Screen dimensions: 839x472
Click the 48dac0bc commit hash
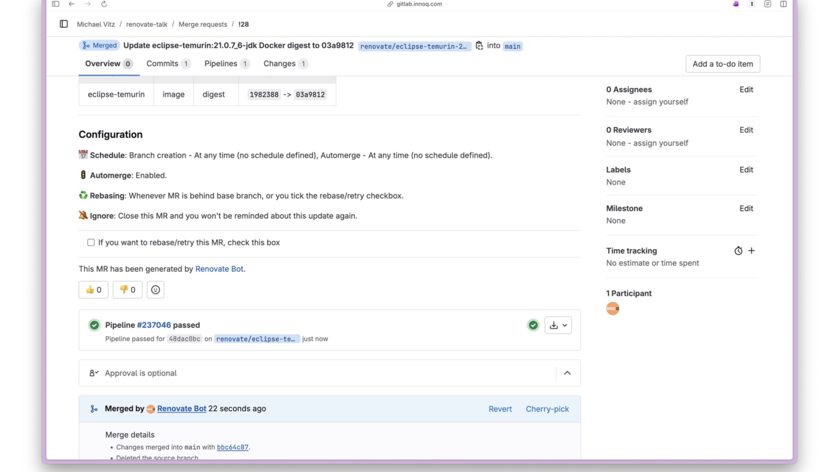[185, 339]
